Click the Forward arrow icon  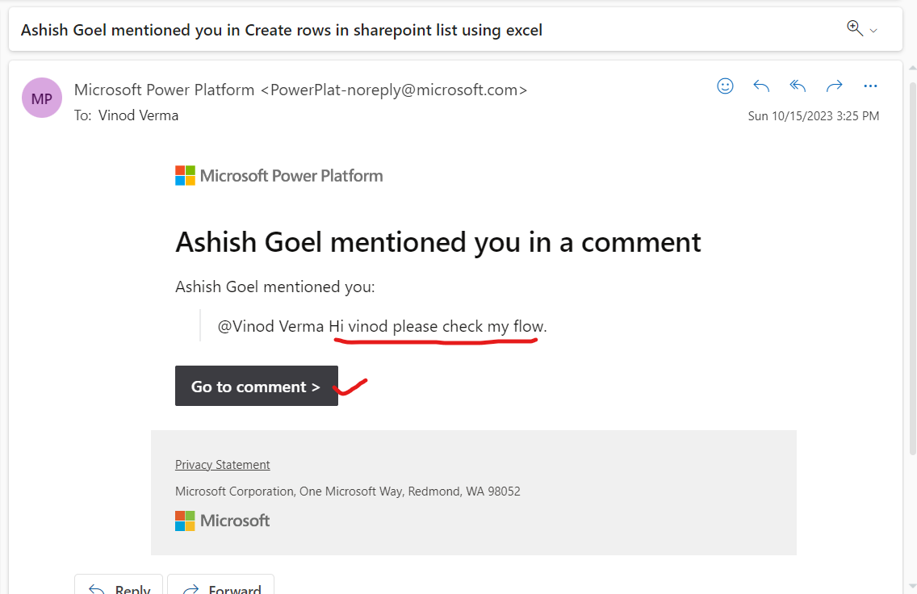point(834,86)
